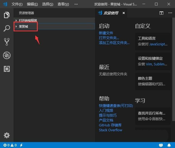The height and width of the screenshot is (148, 175).
Task: Click the lightning bolt status bar icon
Action: coord(21,145)
